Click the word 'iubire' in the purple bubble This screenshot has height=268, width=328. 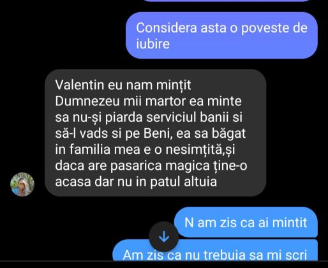153,44
